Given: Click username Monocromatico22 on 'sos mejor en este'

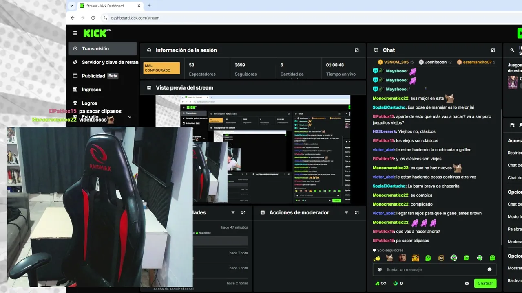Looking at the screenshot, I should tap(390, 98).
